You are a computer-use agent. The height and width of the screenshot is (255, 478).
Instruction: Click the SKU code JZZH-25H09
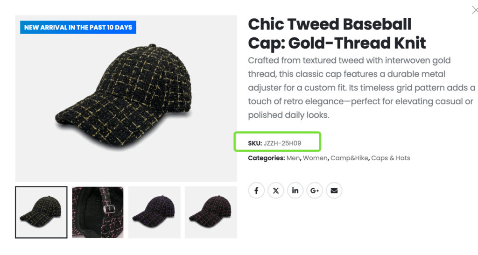tap(282, 143)
